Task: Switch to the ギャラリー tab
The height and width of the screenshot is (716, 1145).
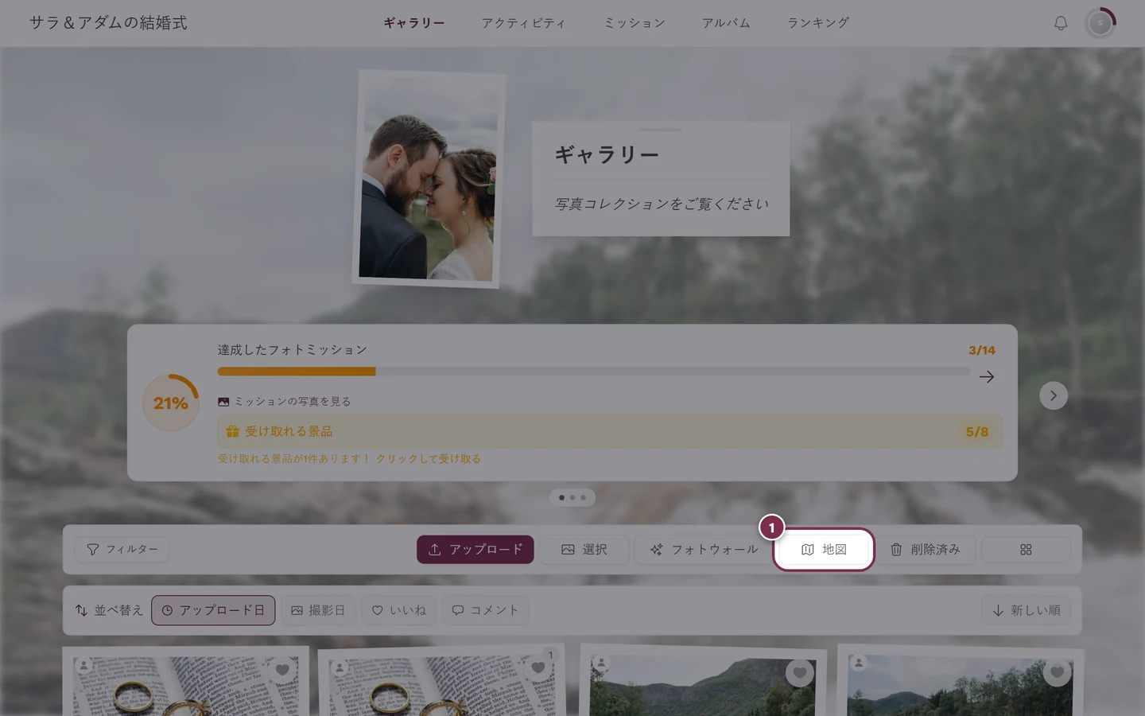Action: [414, 23]
